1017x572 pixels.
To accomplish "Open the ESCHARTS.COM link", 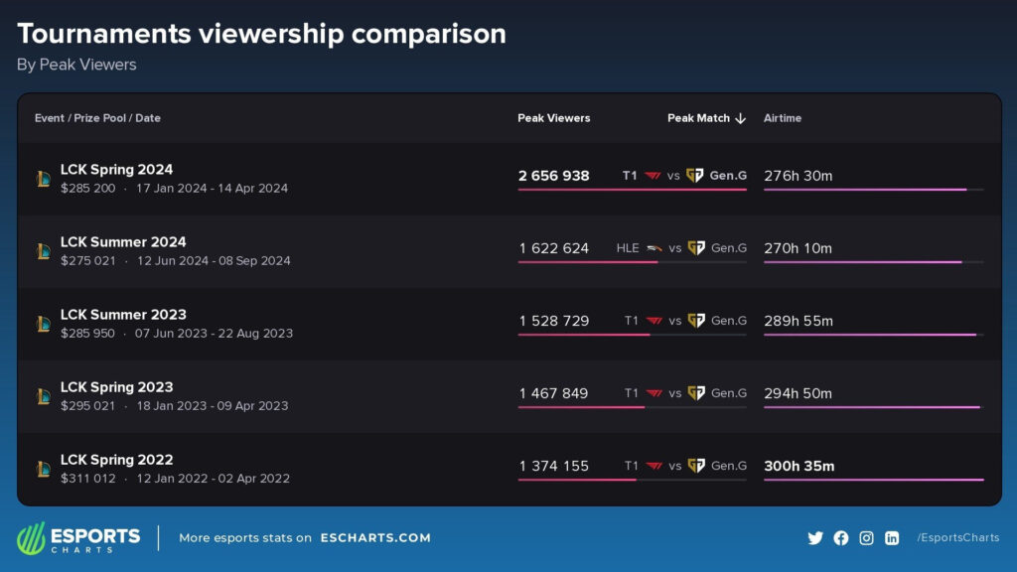I will coord(374,537).
